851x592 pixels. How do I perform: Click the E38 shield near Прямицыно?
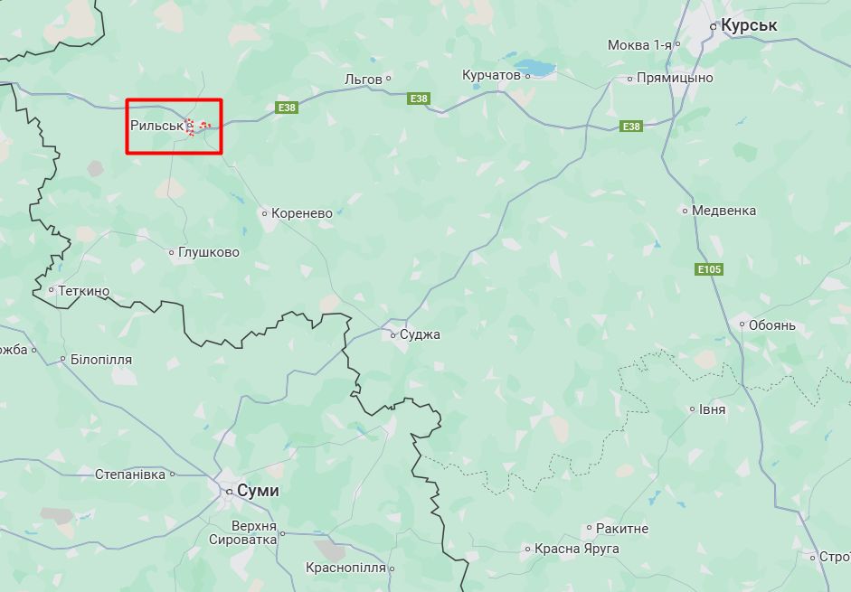coord(631,127)
